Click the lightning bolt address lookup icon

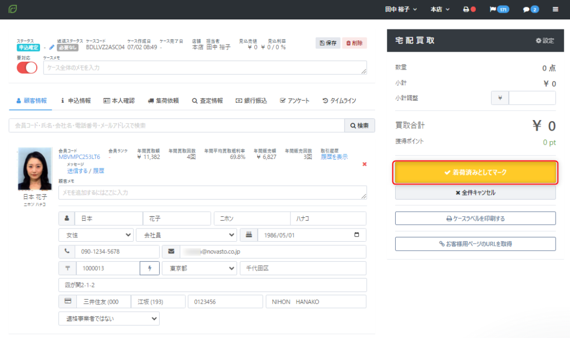pyautogui.click(x=149, y=269)
